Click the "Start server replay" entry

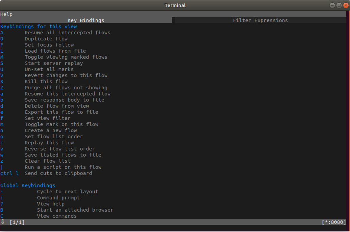tap(54, 63)
